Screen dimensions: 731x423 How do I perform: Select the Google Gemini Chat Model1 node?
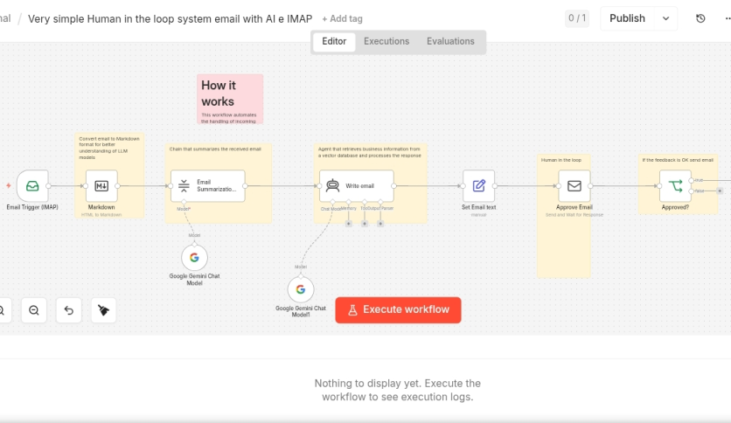pos(301,289)
